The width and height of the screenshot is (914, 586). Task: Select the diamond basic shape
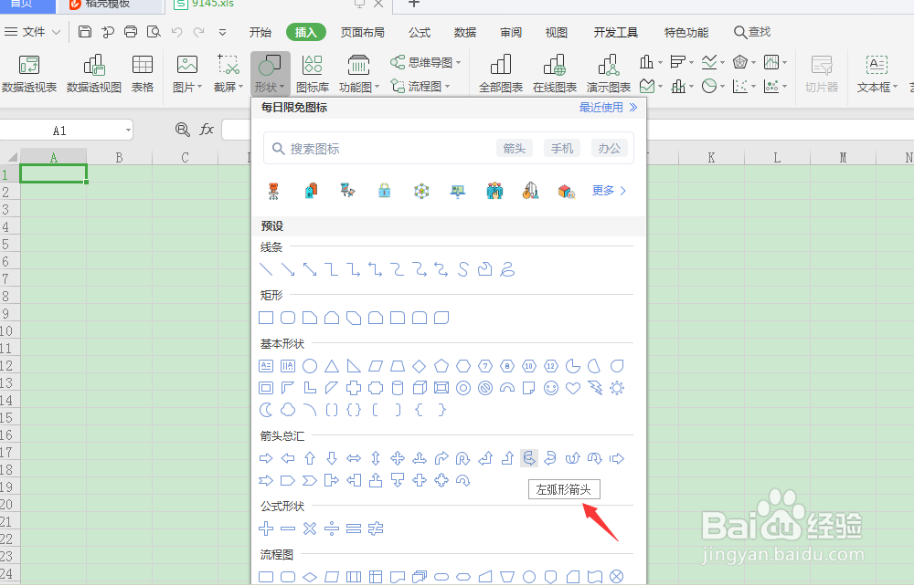click(420, 366)
